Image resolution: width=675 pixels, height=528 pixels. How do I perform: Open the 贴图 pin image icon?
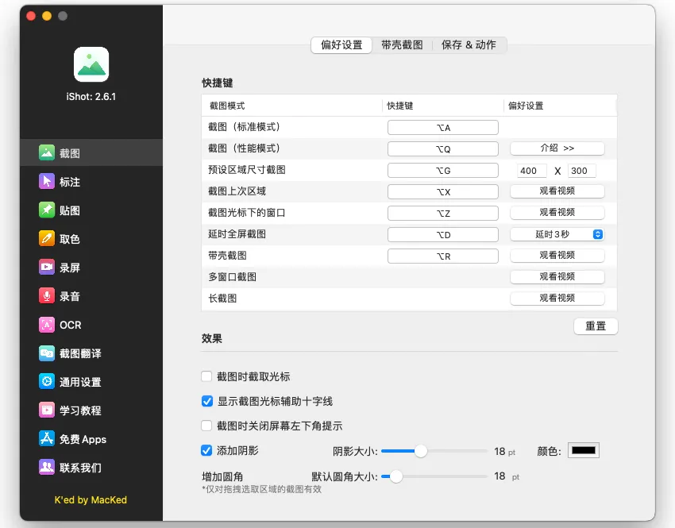coord(47,210)
